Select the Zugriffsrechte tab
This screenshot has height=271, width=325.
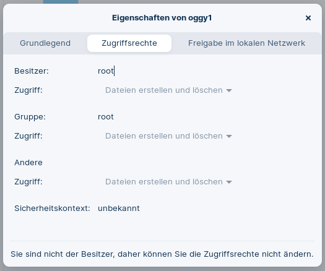(x=129, y=43)
